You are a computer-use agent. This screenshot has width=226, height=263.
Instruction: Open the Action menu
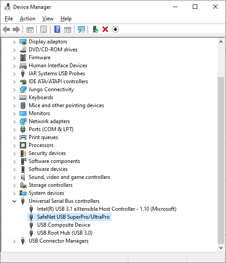pyautogui.click(x=28, y=19)
